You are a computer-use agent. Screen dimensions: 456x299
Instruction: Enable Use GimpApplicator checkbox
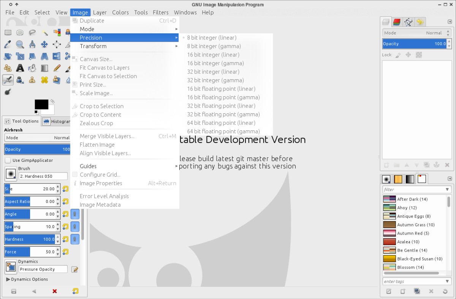click(8, 160)
